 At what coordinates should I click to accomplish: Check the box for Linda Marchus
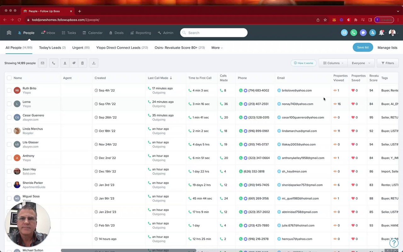pos(9,131)
